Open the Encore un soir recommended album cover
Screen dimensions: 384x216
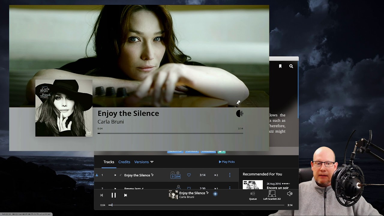(253, 185)
